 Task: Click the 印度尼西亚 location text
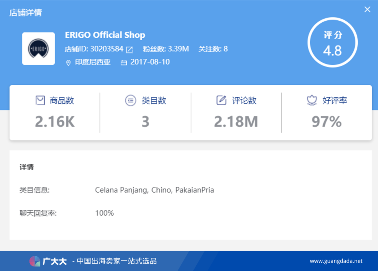click(93, 62)
